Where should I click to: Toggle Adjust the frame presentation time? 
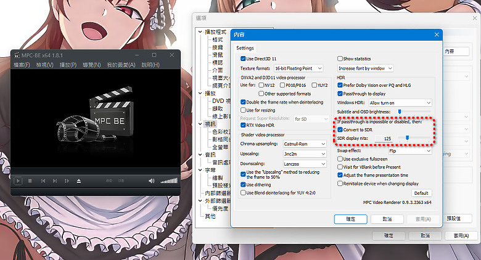coord(340,175)
